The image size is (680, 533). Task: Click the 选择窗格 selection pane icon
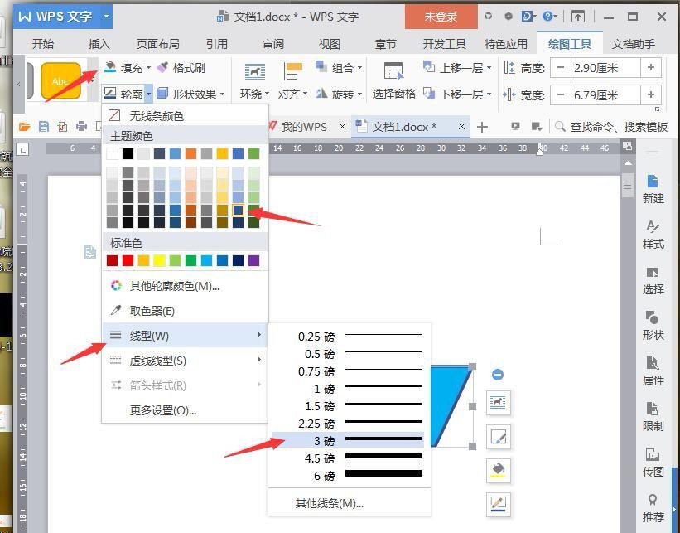(393, 80)
